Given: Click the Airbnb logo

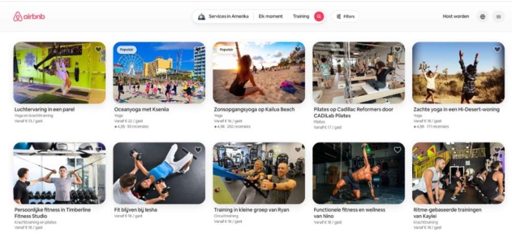Looking at the screenshot, I should pos(29,17).
